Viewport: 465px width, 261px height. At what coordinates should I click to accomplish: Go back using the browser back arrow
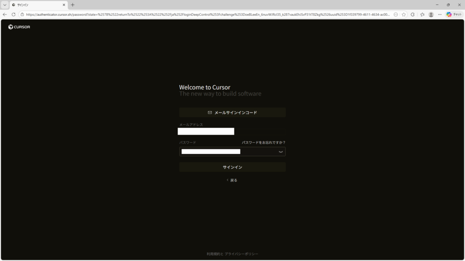click(x=5, y=14)
